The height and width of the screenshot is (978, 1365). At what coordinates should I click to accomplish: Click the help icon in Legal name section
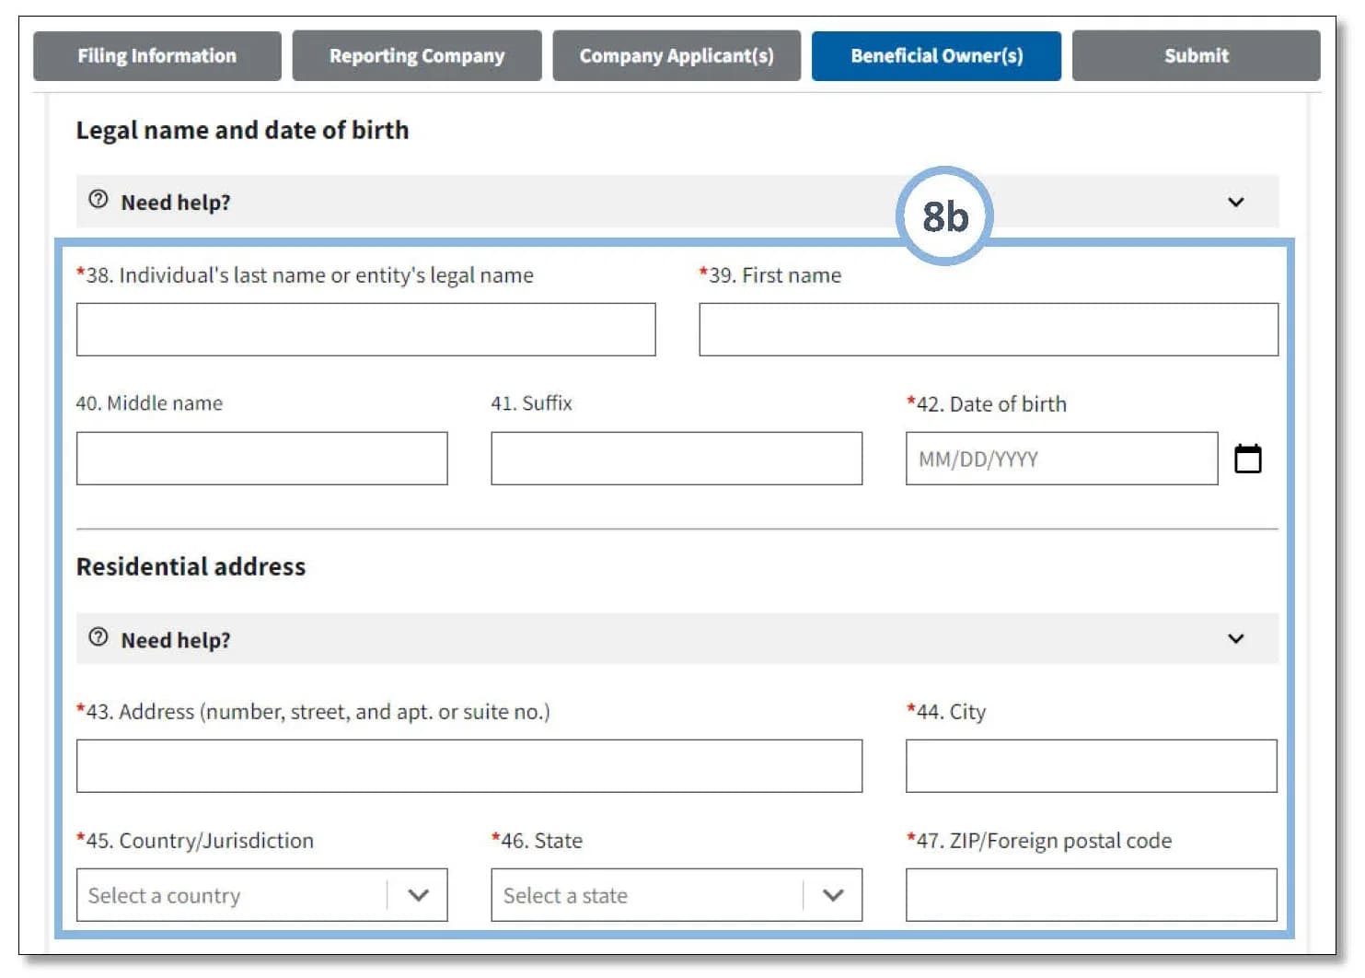point(98,200)
